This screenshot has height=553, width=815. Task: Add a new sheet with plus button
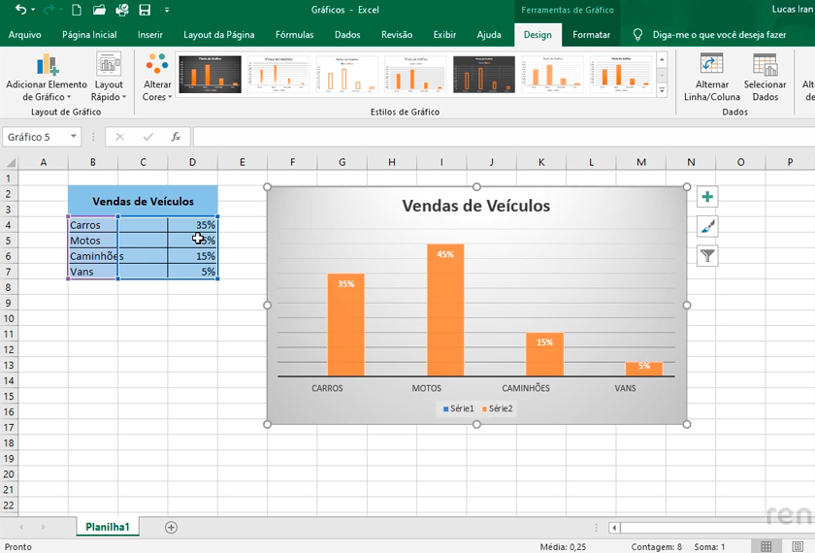point(171,527)
